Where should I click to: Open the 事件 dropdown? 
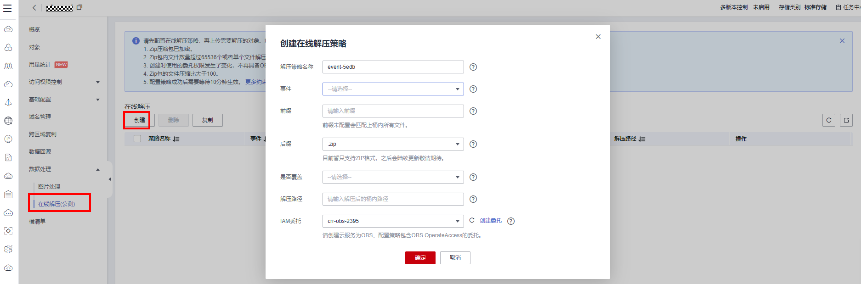393,89
